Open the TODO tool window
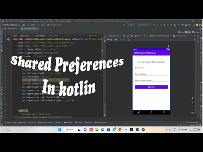 (x=58, y=122)
